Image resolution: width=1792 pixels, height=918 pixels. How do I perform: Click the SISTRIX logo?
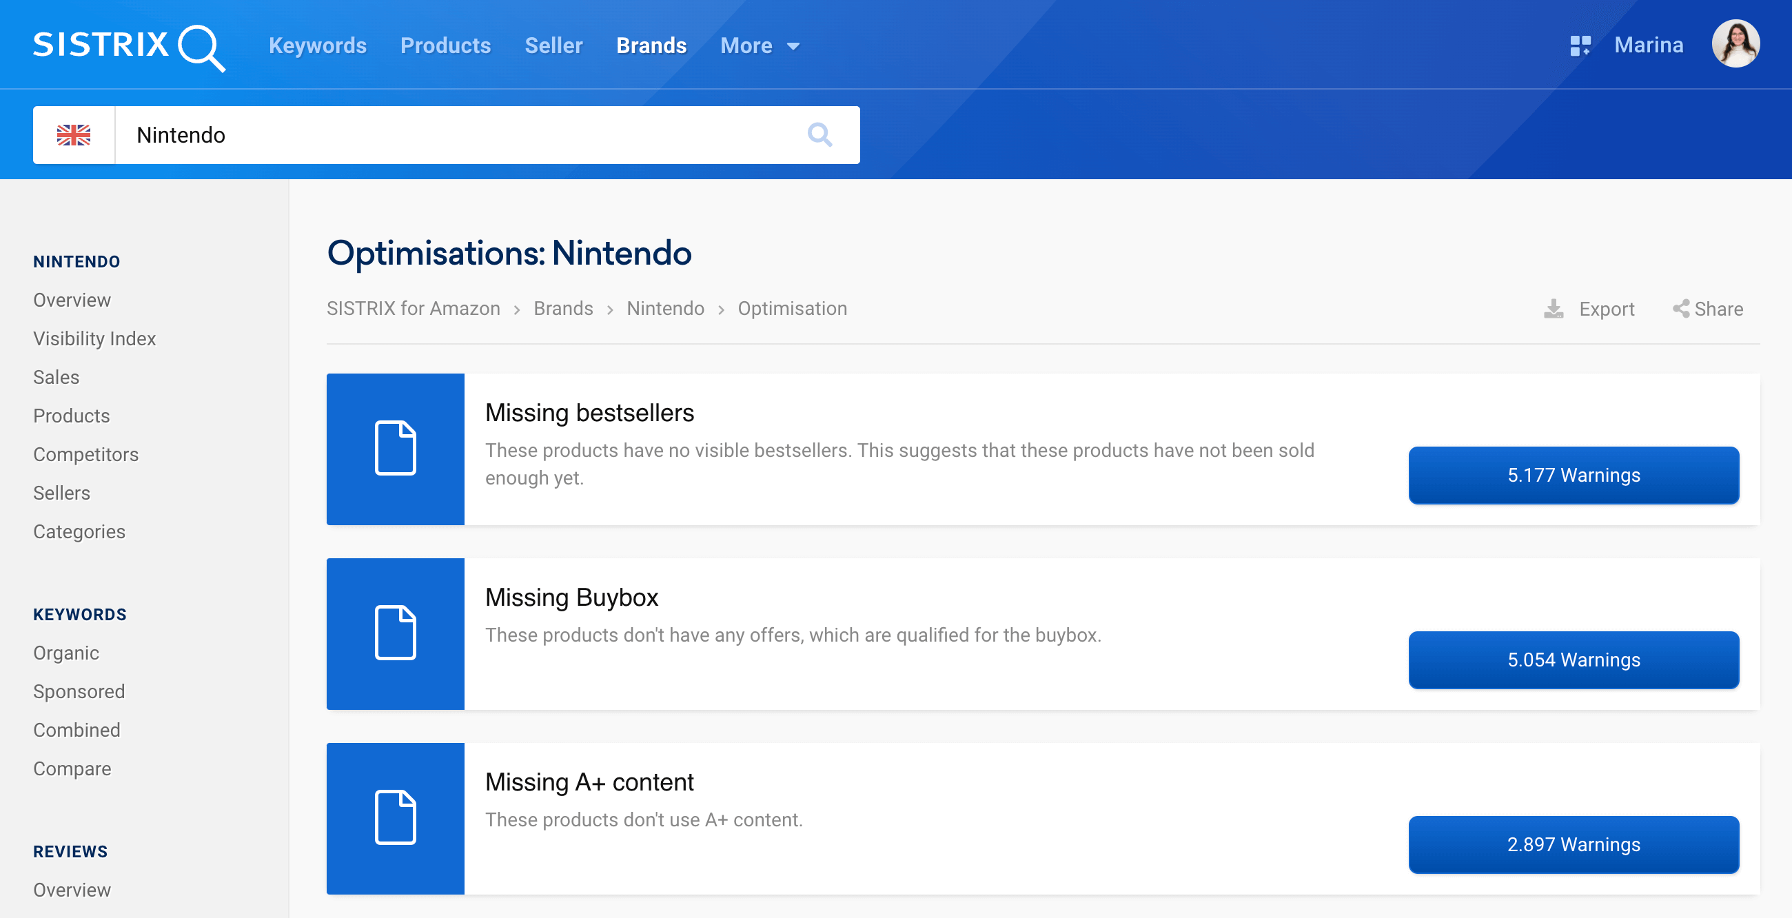pyautogui.click(x=130, y=48)
